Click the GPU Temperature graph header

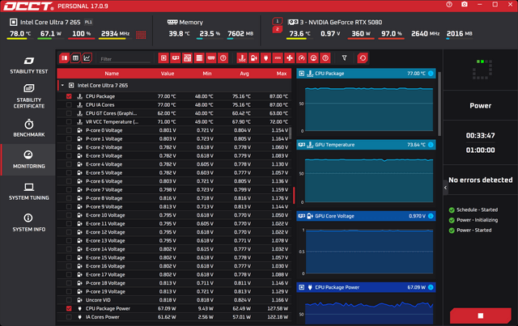(x=366, y=145)
